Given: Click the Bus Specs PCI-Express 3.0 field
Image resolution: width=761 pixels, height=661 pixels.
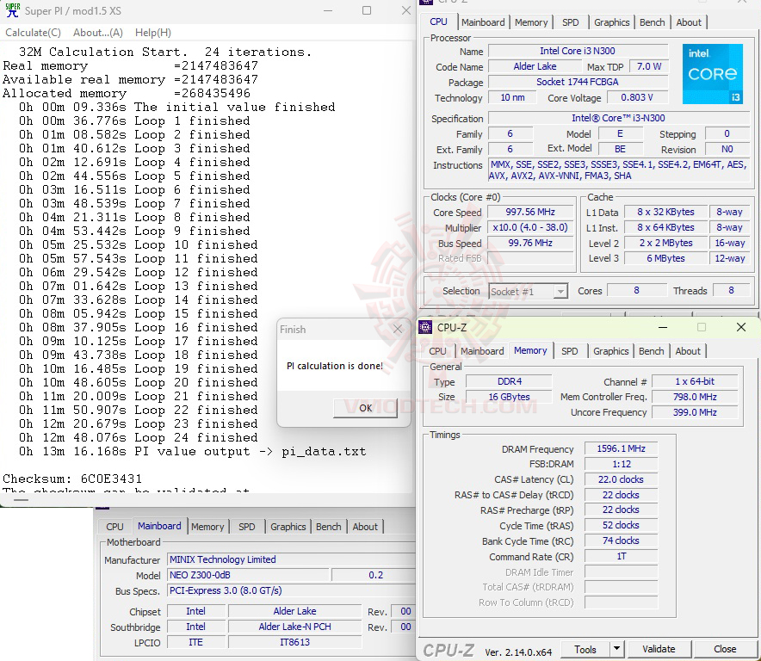Looking at the screenshot, I should [290, 590].
